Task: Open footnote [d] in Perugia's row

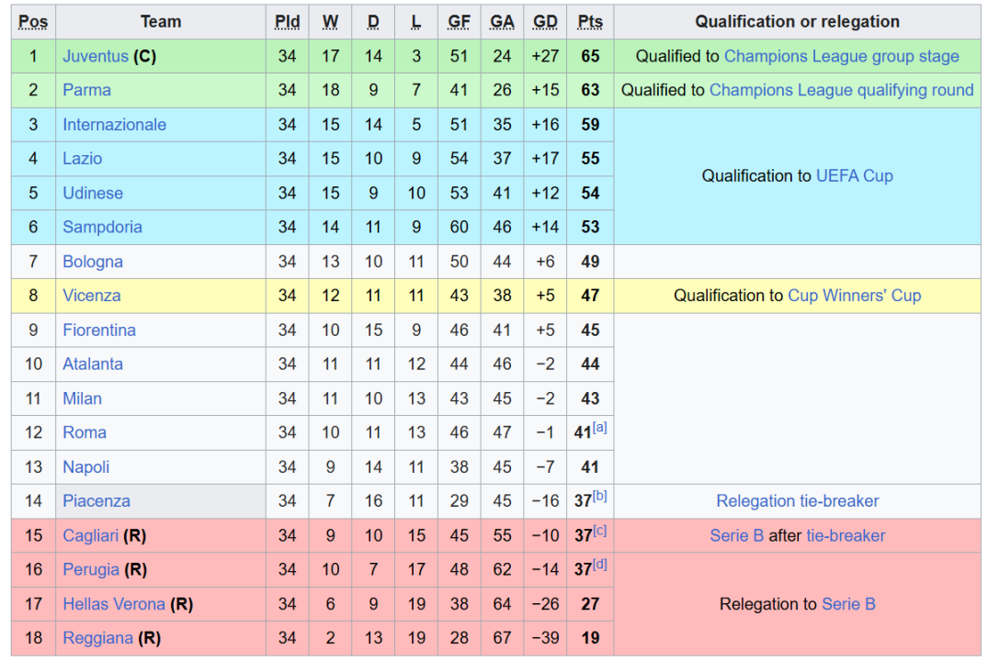Action: (x=600, y=565)
